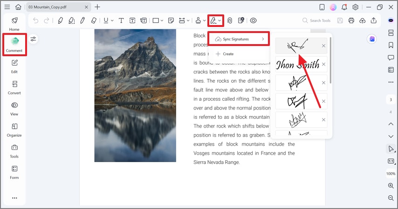398x209 pixels.
Task: Open a new tab with plus
Action: point(97,7)
